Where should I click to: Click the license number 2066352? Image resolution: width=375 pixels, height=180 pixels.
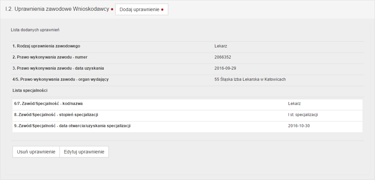pyautogui.click(x=223, y=57)
